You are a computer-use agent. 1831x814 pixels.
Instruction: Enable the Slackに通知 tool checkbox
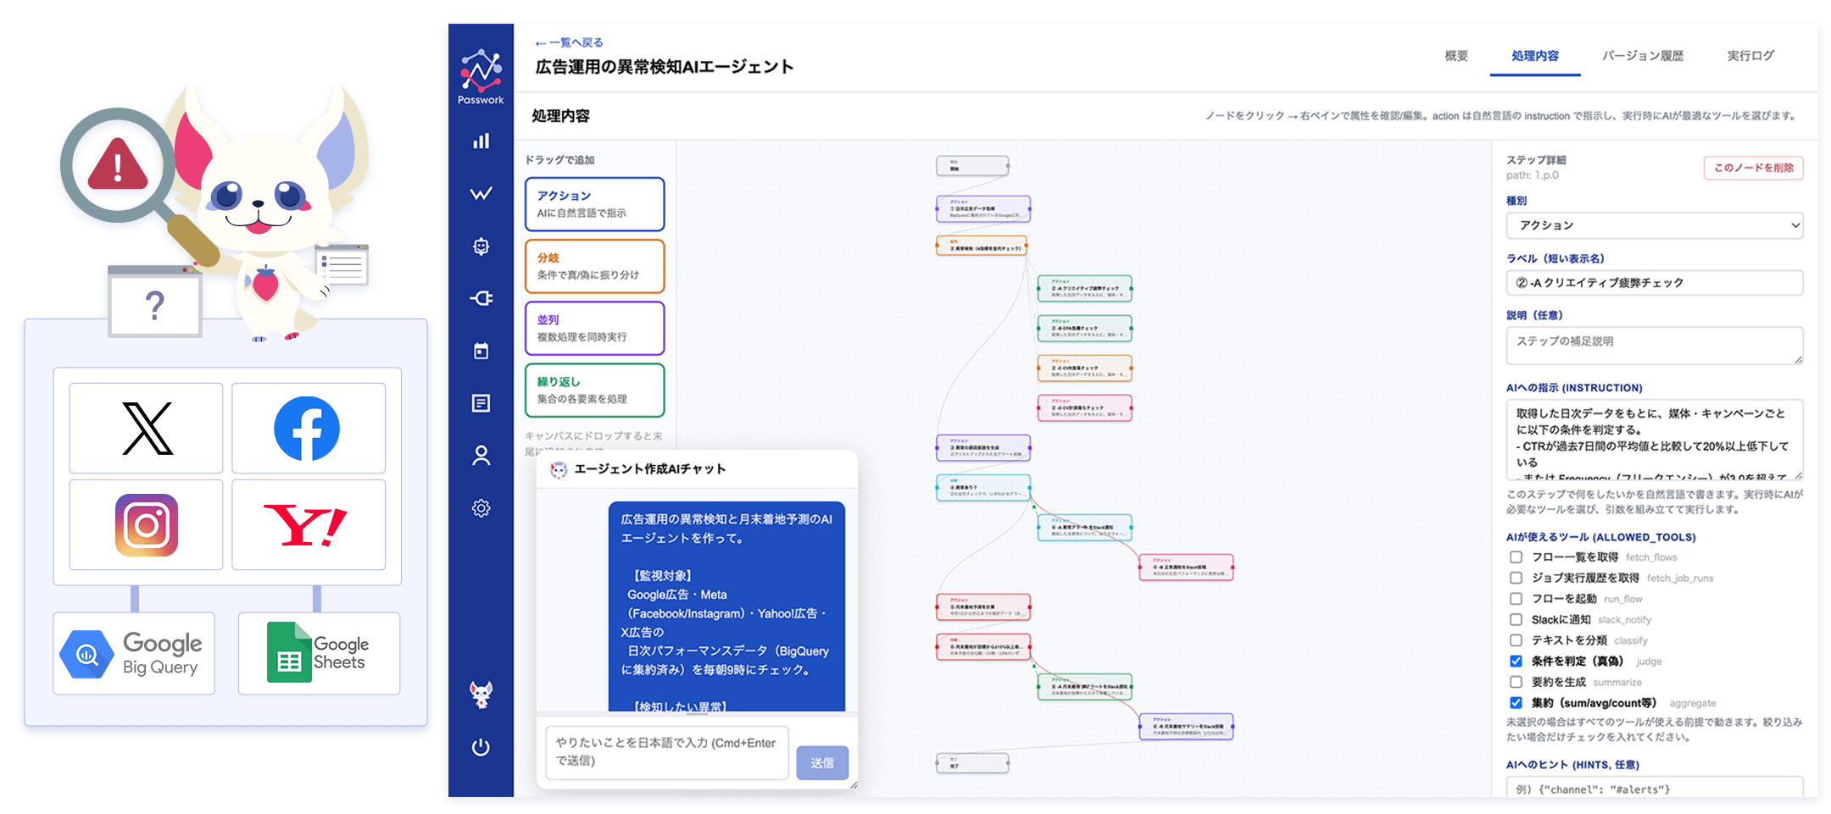(1516, 620)
